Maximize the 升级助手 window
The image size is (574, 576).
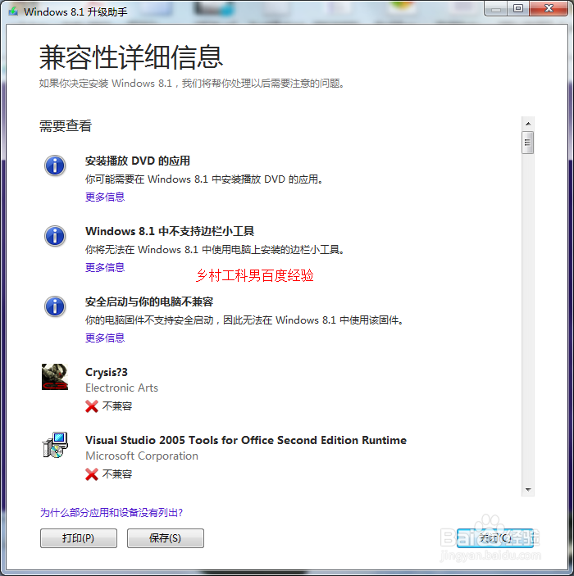(x=518, y=9)
